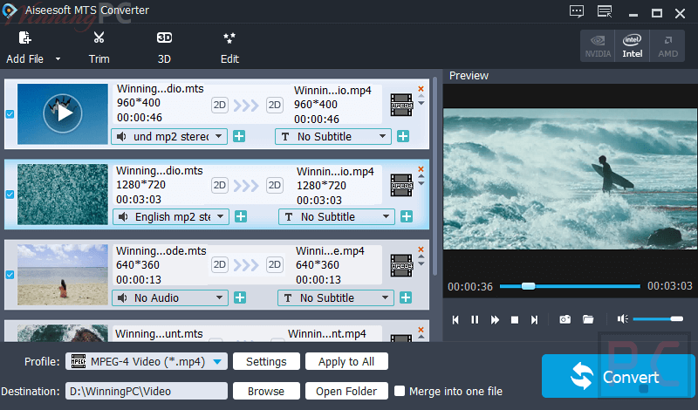This screenshot has width=698, height=410.
Task: Toggle output 2D mode for 960*400 video
Action: pos(275,105)
